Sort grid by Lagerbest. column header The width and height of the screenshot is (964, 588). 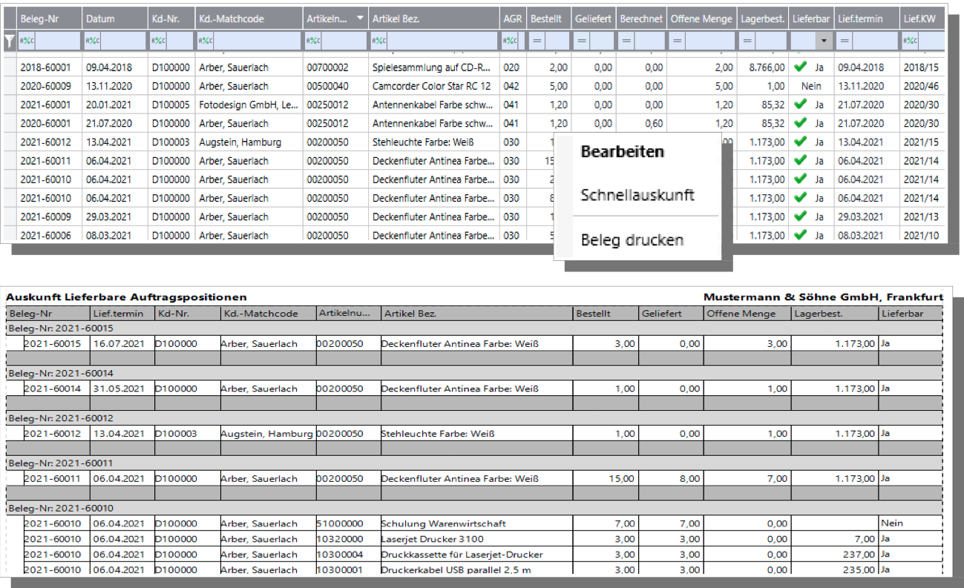tap(763, 19)
